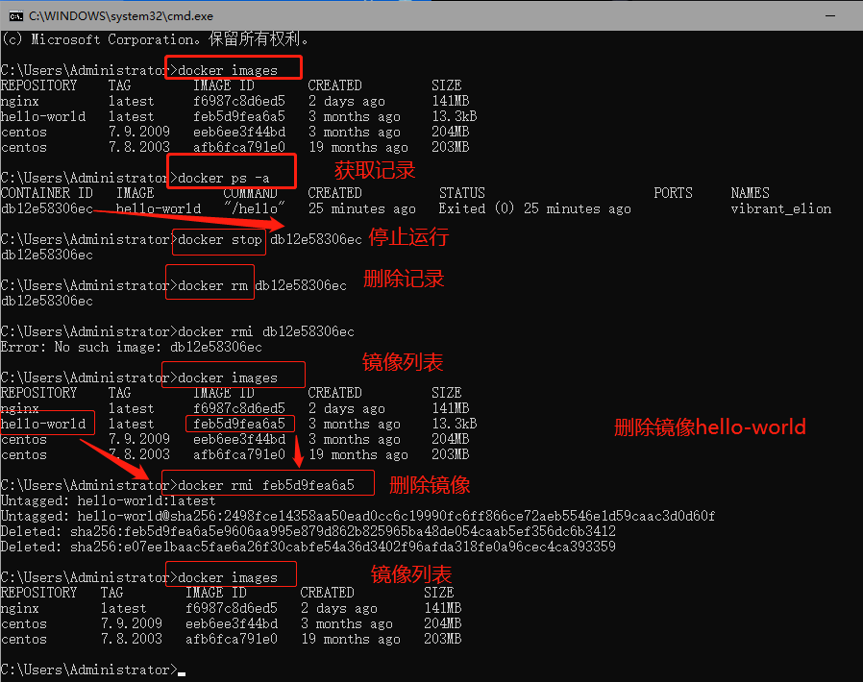Click eeb6ee3f44bd in second image listing
863x682 pixels.
coord(239,439)
